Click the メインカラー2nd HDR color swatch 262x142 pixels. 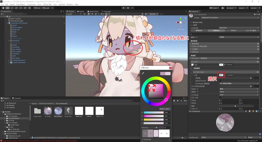[221, 75]
